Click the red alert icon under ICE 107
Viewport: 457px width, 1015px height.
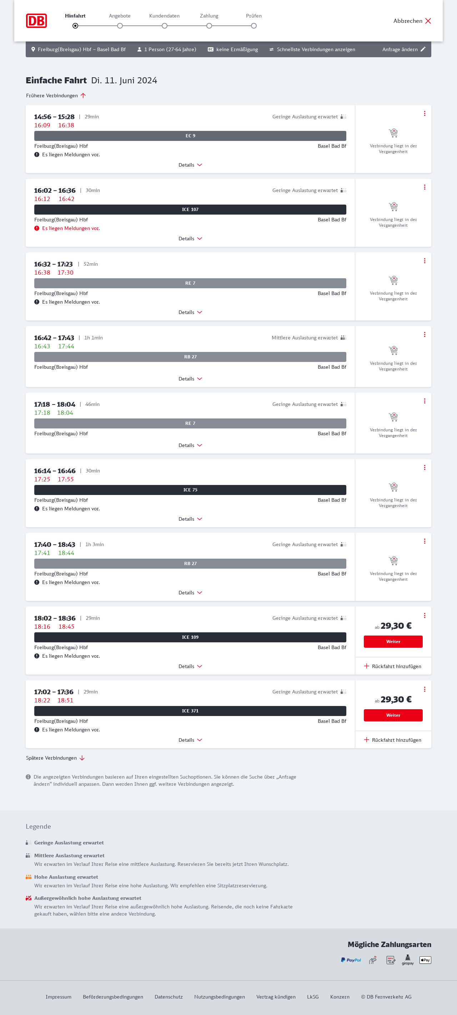(36, 228)
